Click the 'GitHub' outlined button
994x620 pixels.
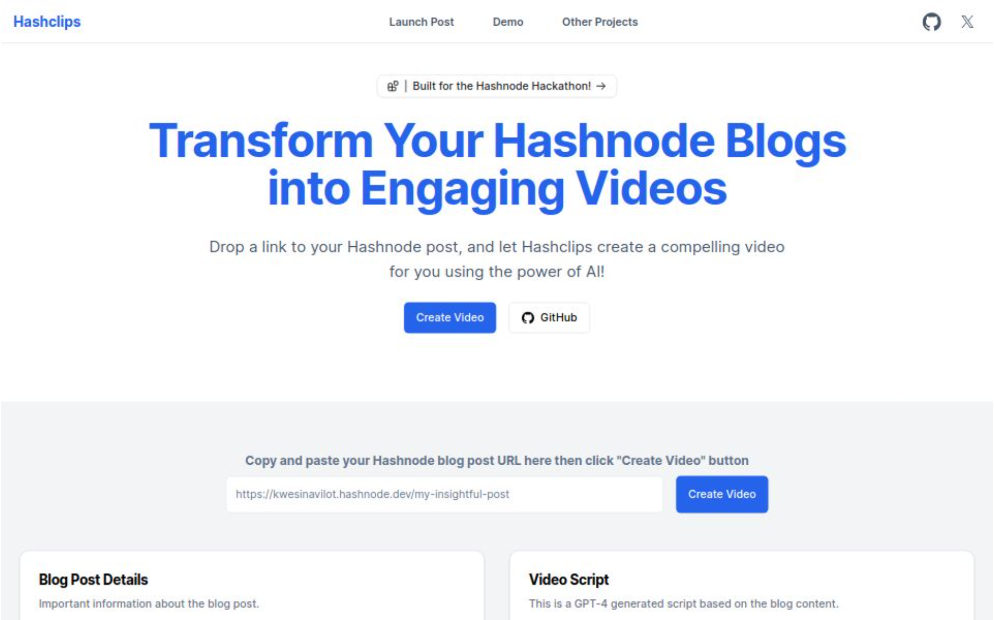point(549,317)
